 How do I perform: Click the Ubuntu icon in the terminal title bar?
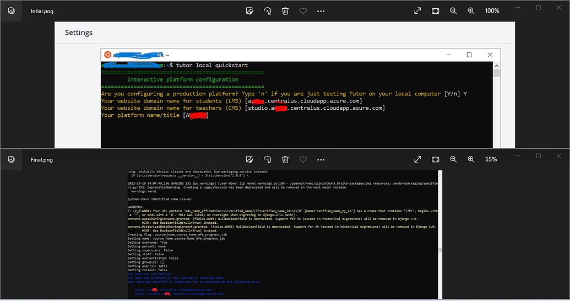tap(107, 55)
